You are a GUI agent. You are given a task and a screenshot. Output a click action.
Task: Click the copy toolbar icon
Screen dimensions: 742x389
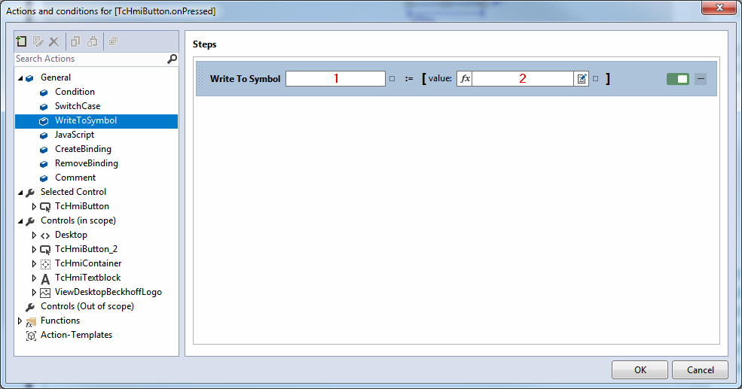click(x=75, y=41)
